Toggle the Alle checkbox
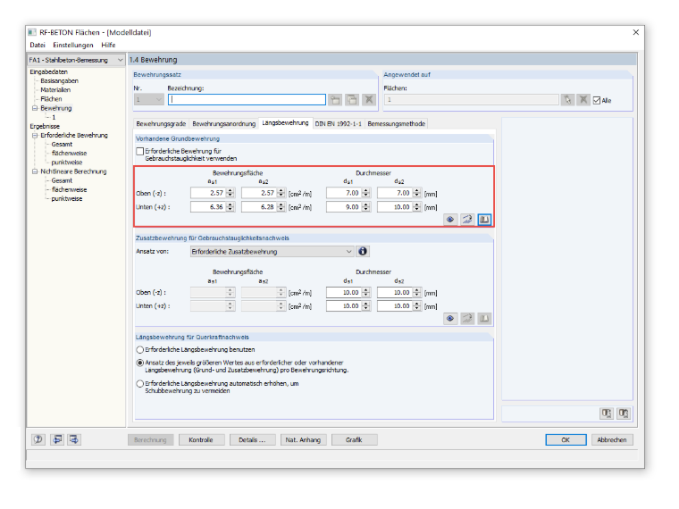679x509 pixels. coord(597,100)
